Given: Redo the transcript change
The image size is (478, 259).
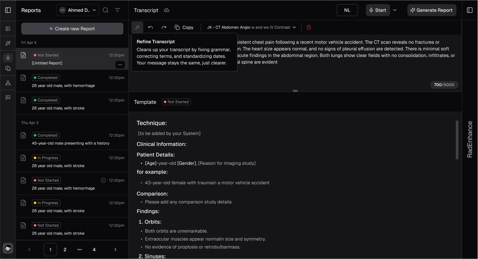Looking at the screenshot, I should pos(164,27).
